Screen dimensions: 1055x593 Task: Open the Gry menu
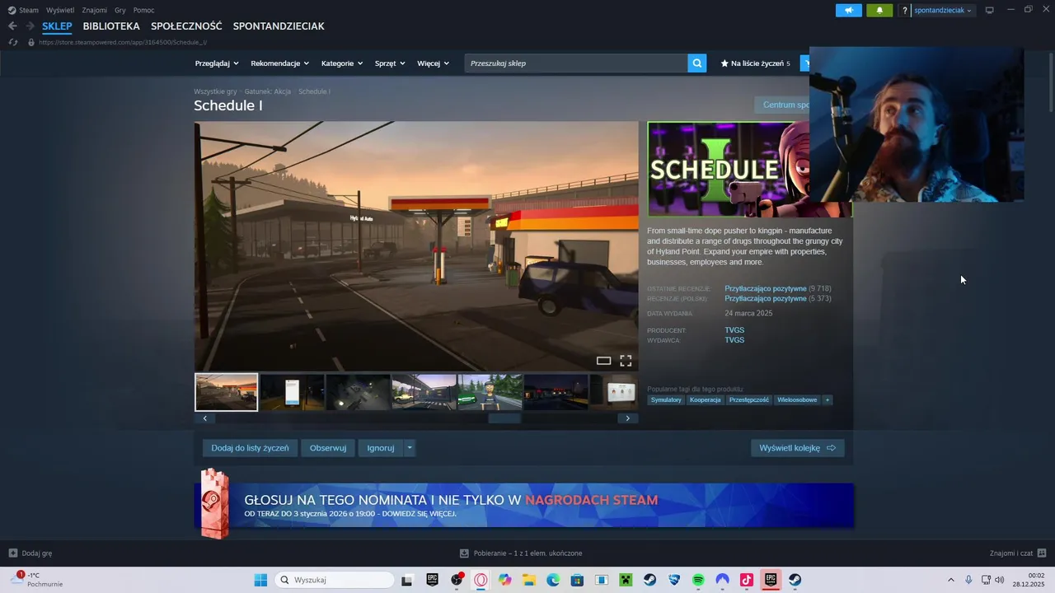(x=120, y=10)
